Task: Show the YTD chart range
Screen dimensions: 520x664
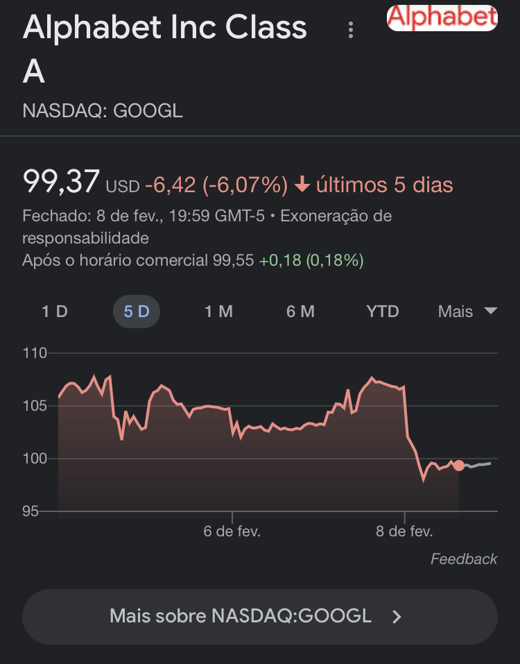Action: tap(383, 312)
